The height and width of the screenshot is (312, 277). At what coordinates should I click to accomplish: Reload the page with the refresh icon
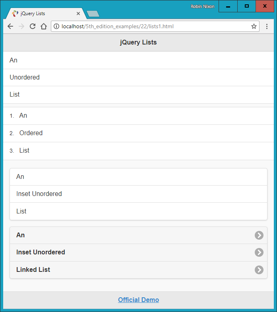click(33, 26)
